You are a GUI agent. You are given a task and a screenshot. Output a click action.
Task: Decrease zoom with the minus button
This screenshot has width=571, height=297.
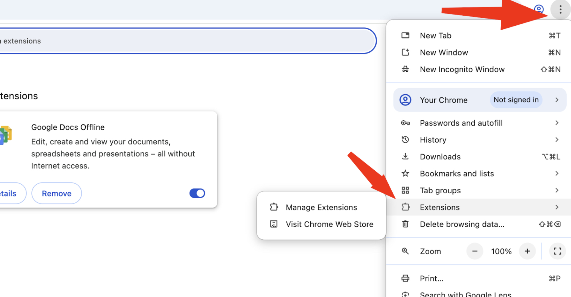coord(475,251)
